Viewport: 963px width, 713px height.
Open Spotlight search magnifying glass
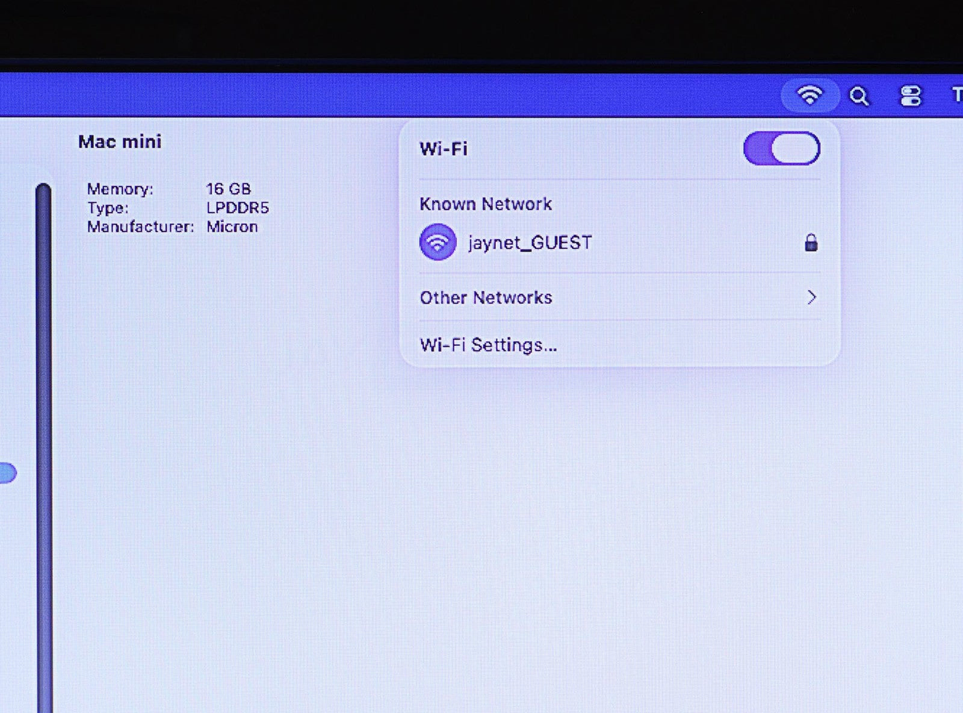pos(859,96)
